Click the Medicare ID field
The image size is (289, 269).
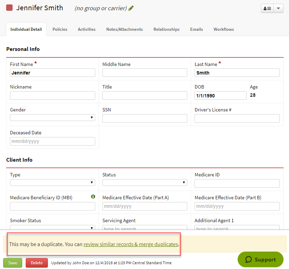coord(237,183)
